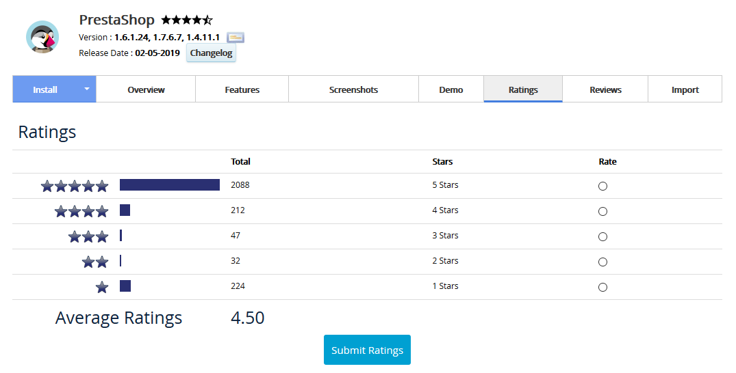Click the version info card icon

coord(235,38)
